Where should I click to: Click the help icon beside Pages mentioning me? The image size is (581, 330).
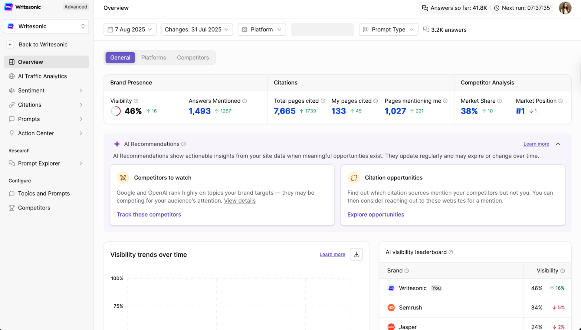click(x=445, y=101)
